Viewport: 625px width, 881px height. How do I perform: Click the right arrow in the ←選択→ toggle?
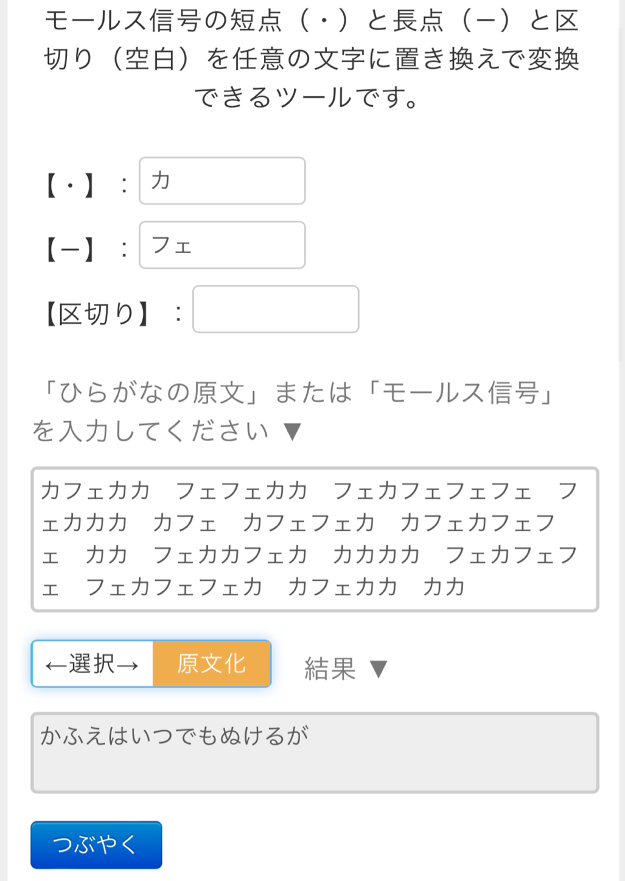click(128, 665)
